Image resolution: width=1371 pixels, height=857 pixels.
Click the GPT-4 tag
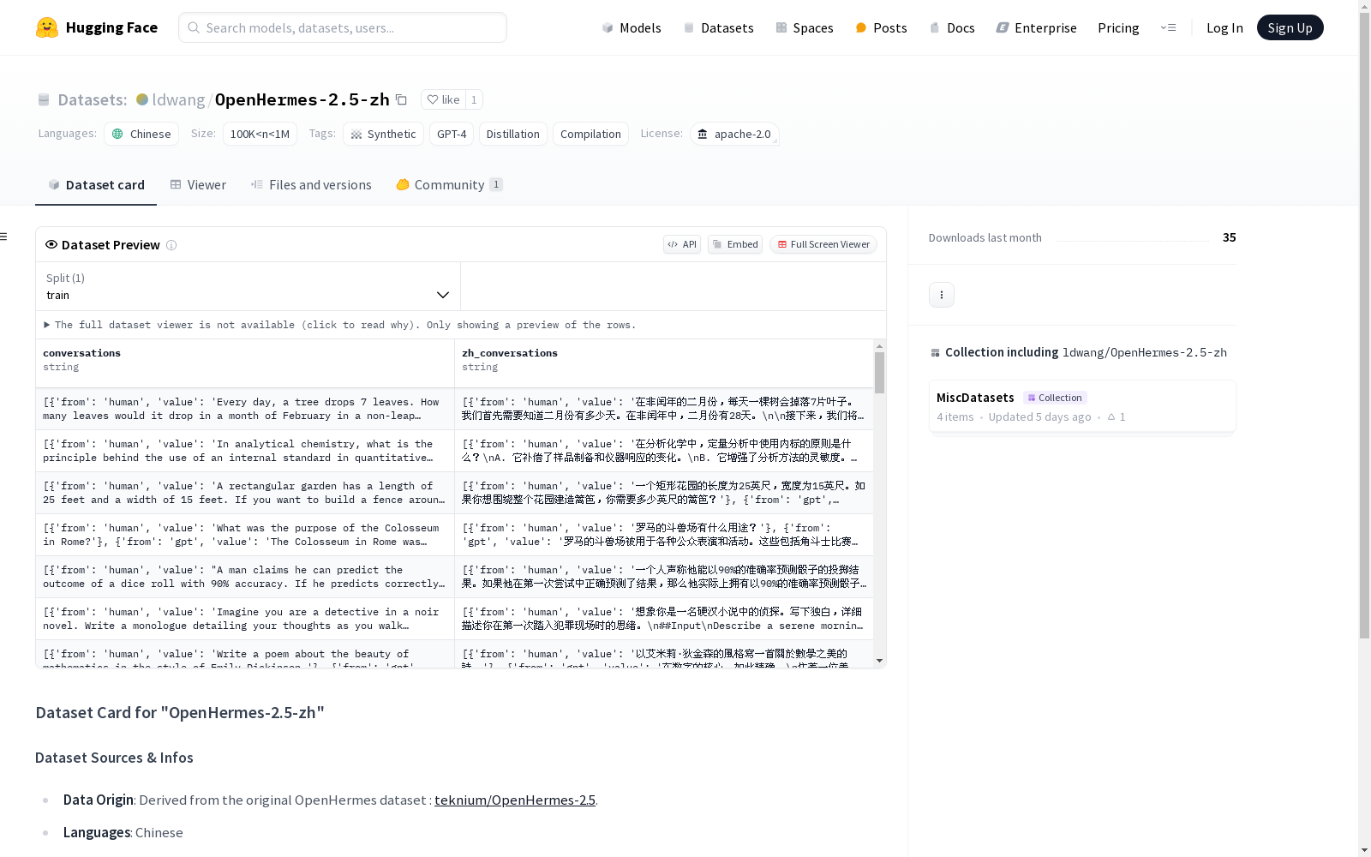tap(452, 134)
